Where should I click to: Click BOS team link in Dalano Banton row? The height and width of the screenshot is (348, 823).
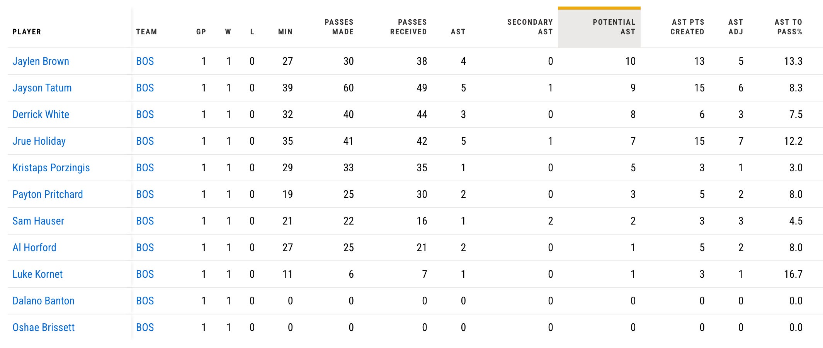pos(145,301)
